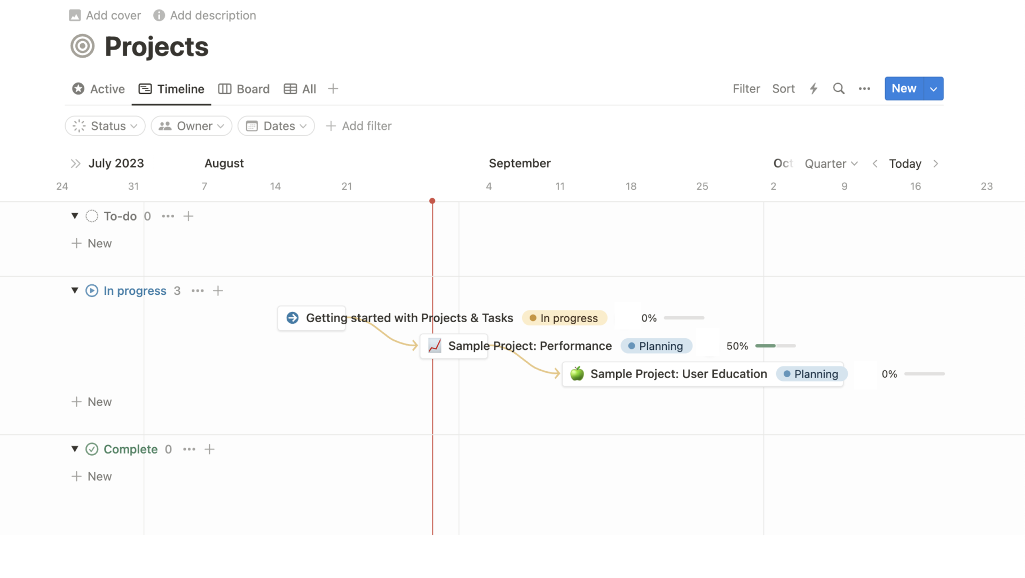Switch to the All view tab
The height and width of the screenshot is (578, 1025).
(299, 89)
